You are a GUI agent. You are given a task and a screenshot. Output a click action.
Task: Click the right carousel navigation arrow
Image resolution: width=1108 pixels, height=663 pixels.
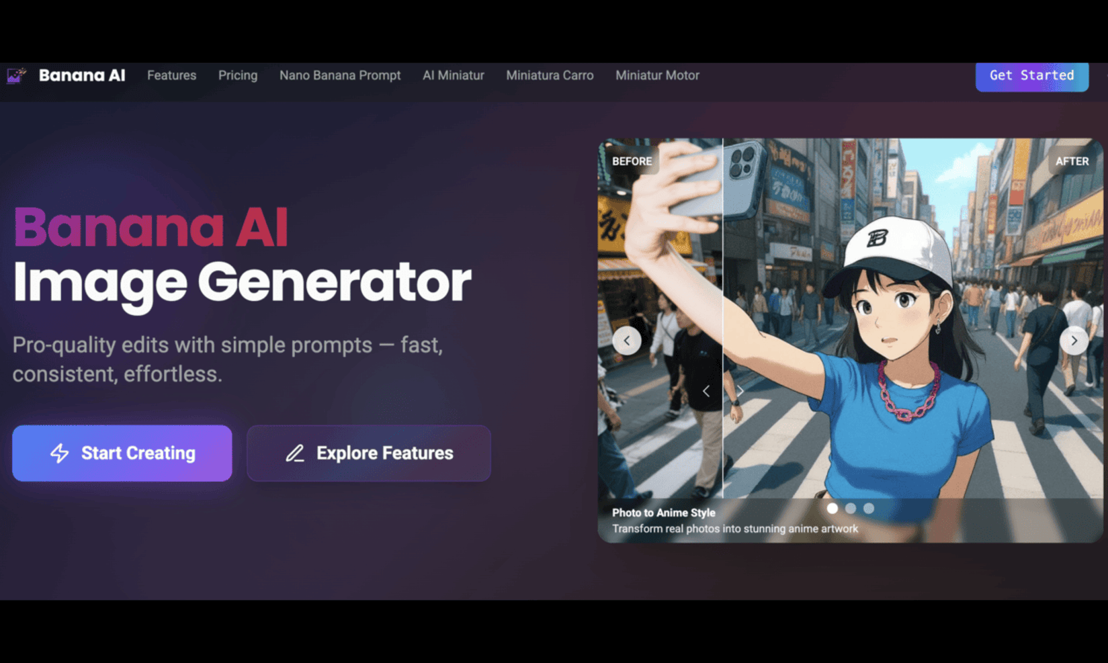[1074, 341]
